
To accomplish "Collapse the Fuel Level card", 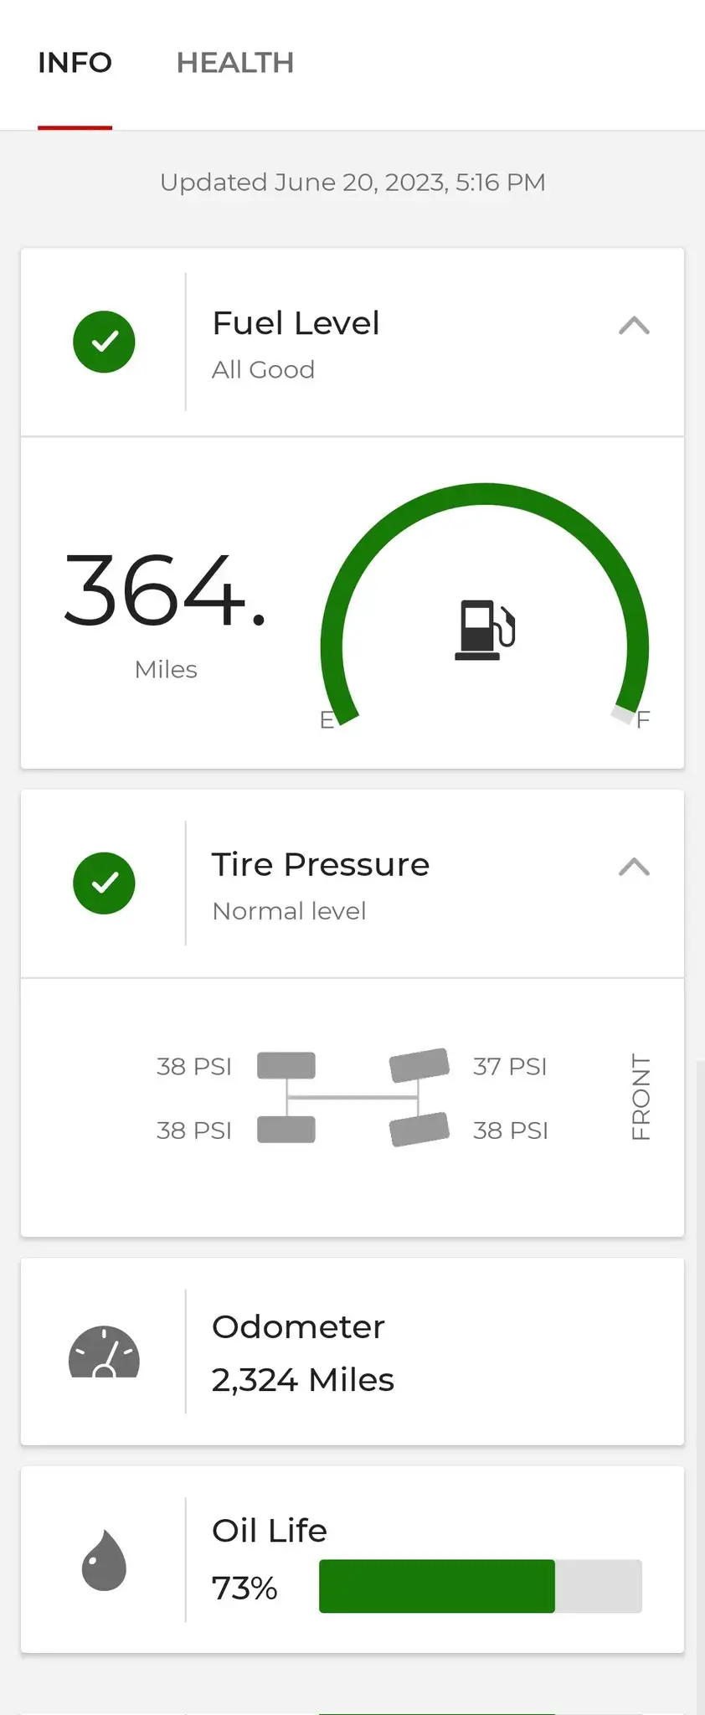I will [x=634, y=326].
